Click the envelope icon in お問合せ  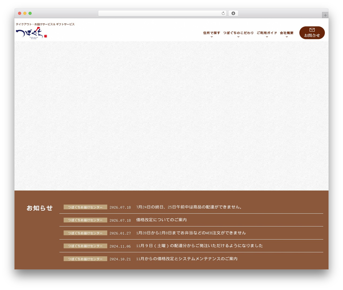312,30
